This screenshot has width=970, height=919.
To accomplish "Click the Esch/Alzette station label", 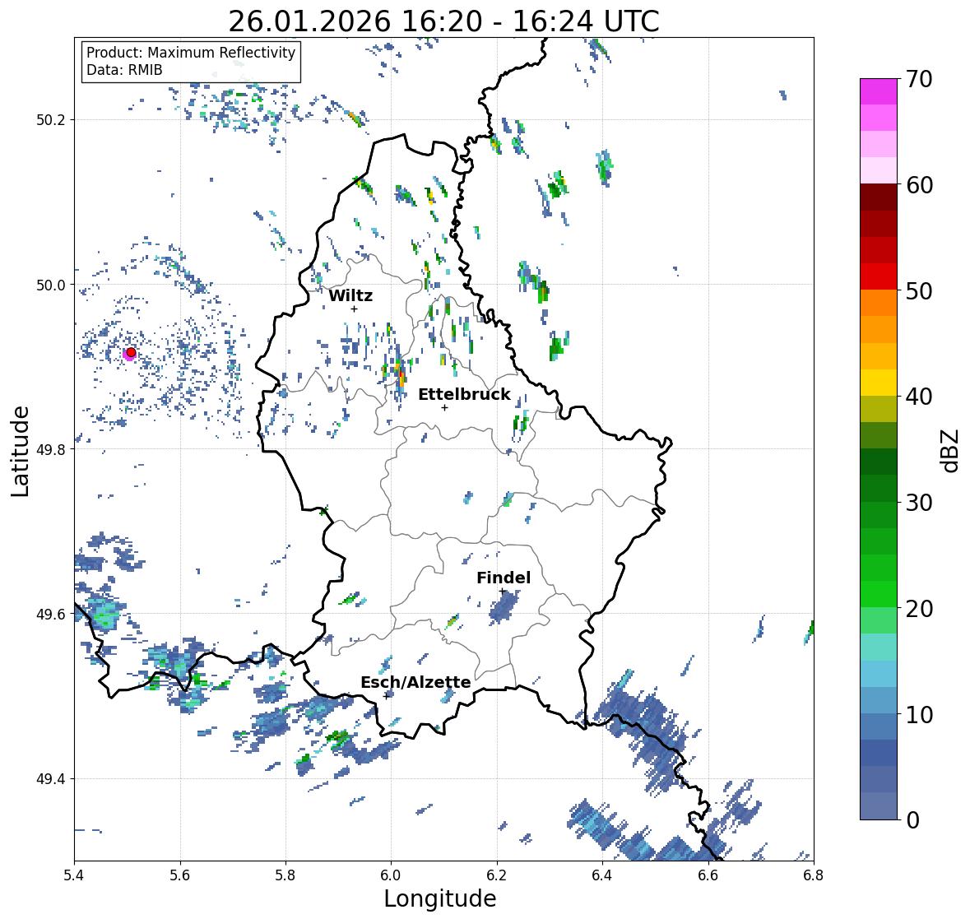I will tap(415, 682).
